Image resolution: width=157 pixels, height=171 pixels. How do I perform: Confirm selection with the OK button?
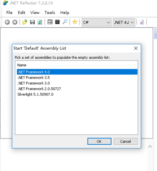(x=99, y=141)
